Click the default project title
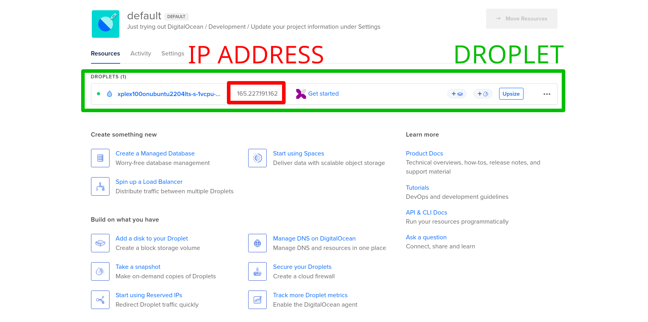Image resolution: width=648 pixels, height=322 pixels. pyautogui.click(x=144, y=16)
